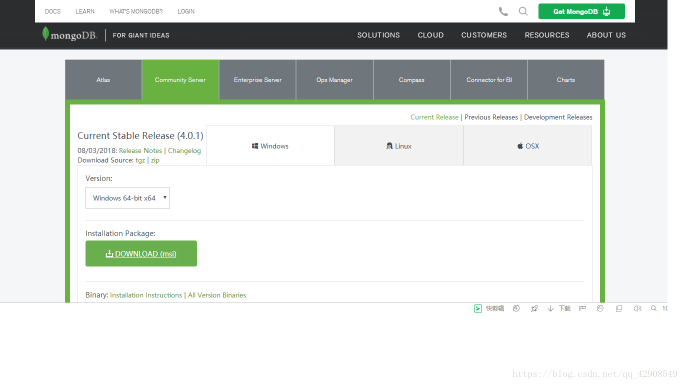
Task: Open the Changelog link
Action: (184, 150)
